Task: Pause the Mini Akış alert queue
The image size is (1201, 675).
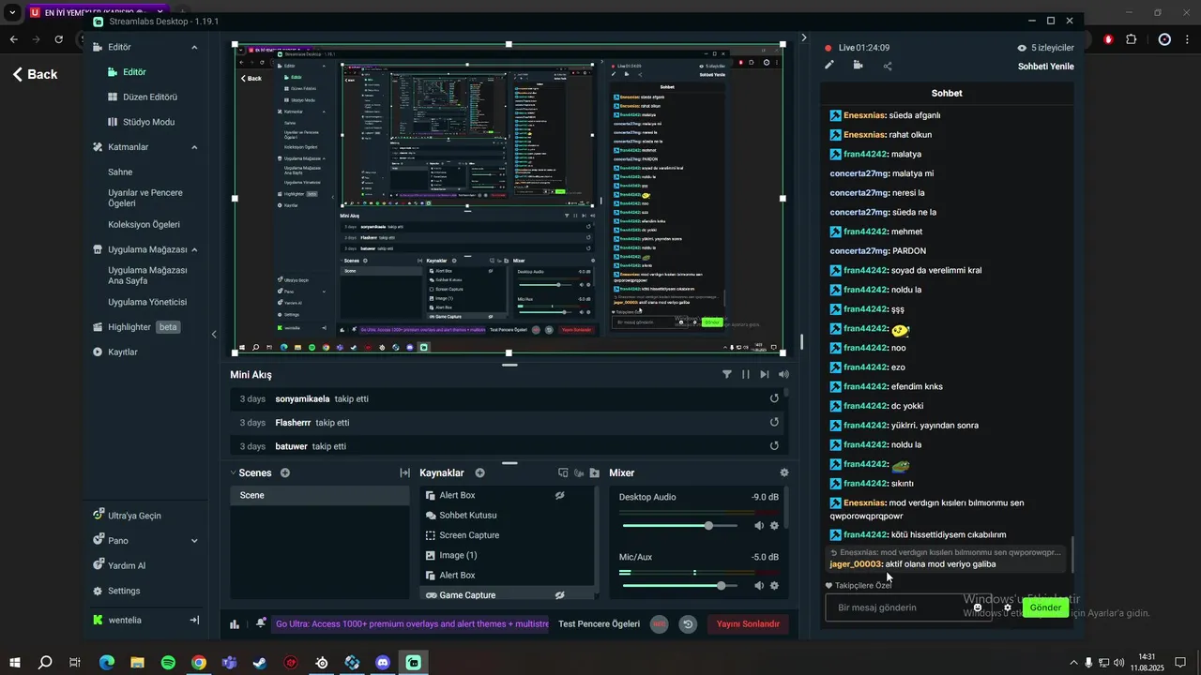Action: (x=746, y=374)
